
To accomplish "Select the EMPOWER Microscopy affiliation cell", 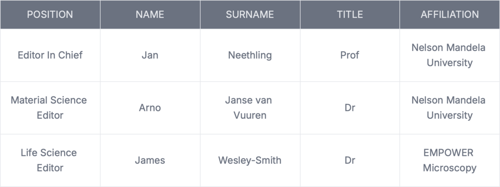I will [450, 160].
